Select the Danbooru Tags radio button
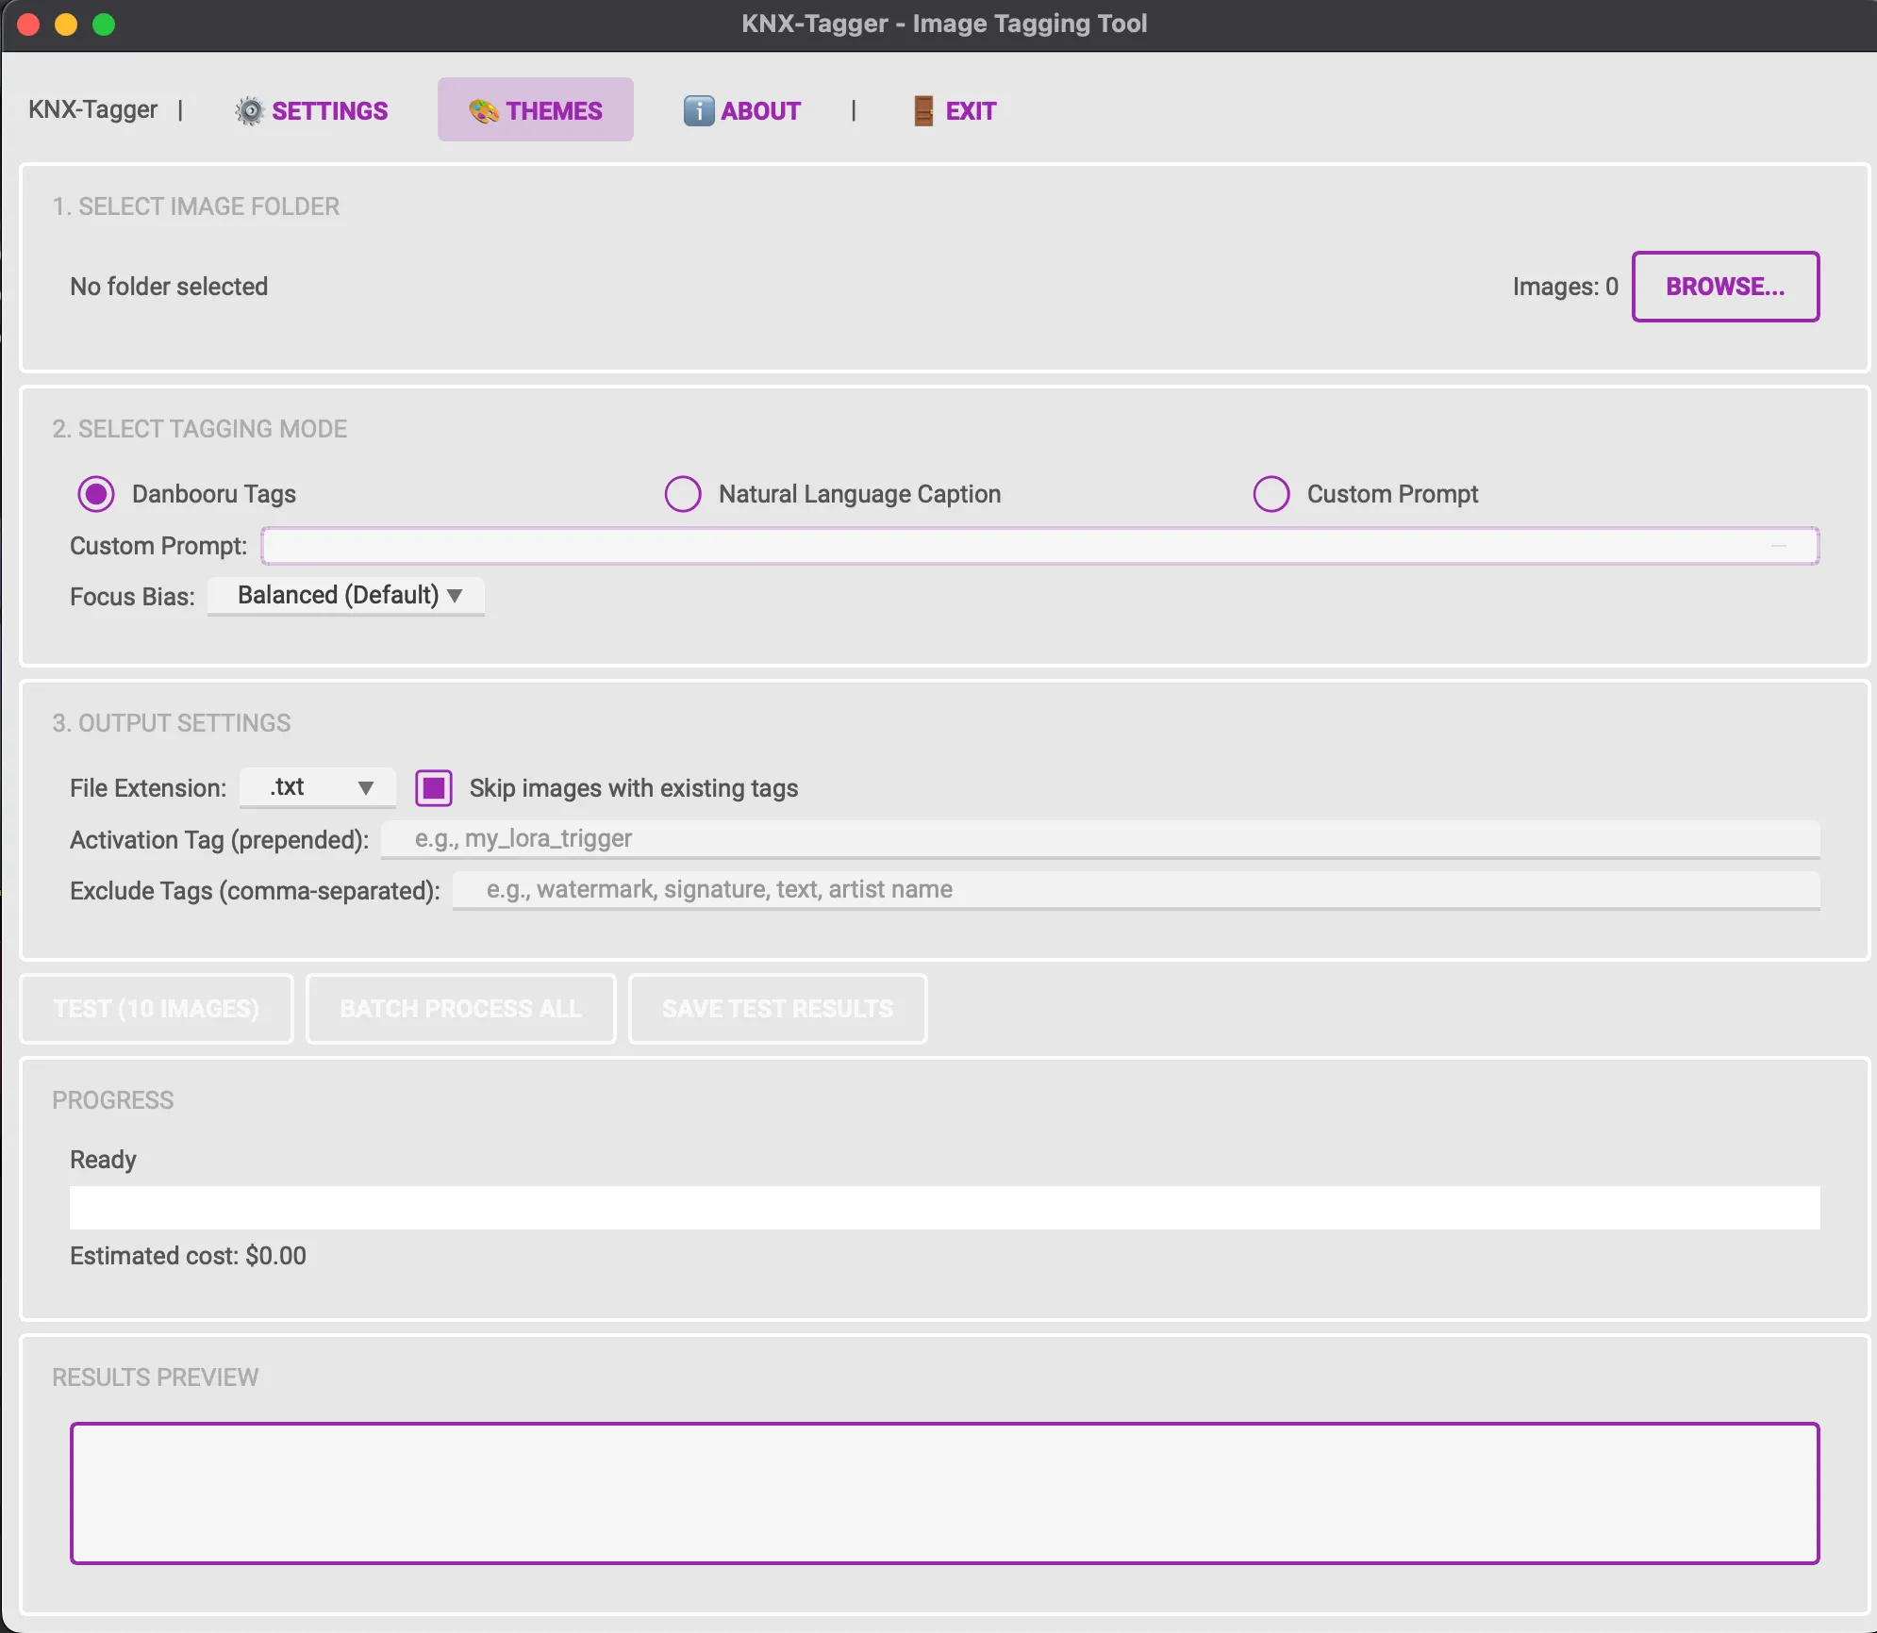1877x1633 pixels. point(96,494)
